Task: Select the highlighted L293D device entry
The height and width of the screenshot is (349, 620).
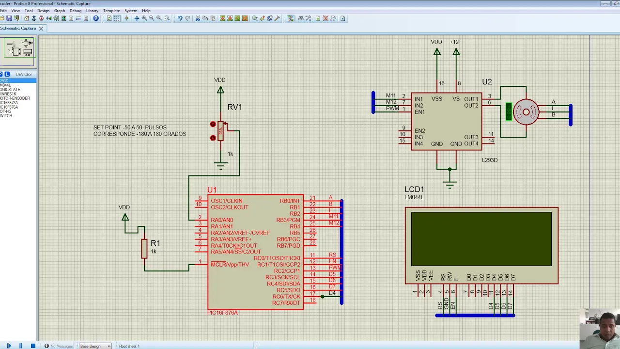Action: click(18, 80)
